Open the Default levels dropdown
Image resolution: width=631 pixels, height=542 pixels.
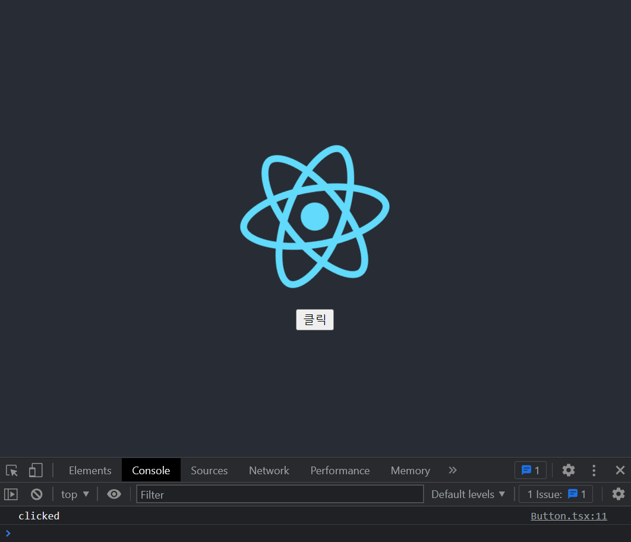coord(468,494)
